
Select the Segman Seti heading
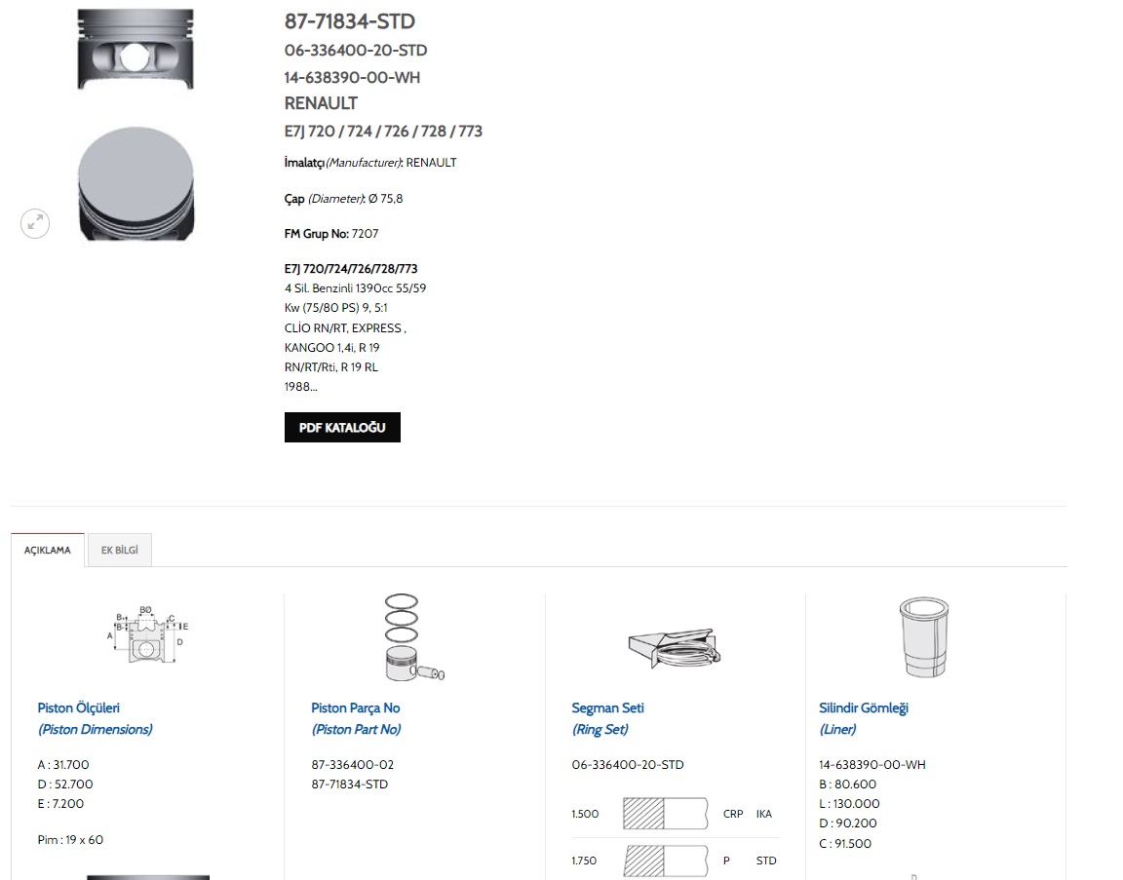click(x=607, y=708)
